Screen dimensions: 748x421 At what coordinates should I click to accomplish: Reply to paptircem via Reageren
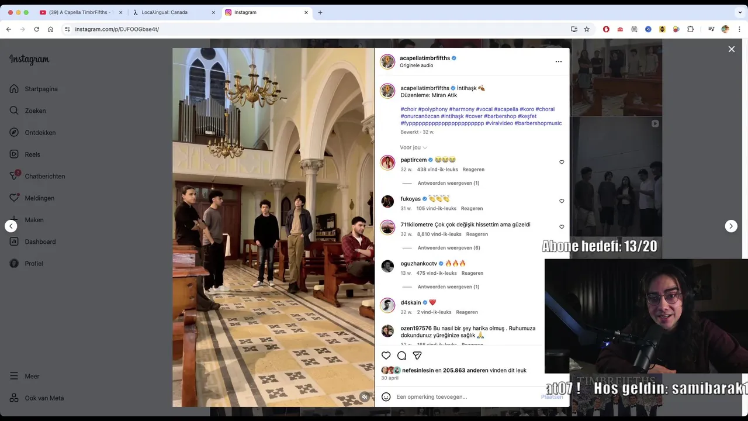473,170
